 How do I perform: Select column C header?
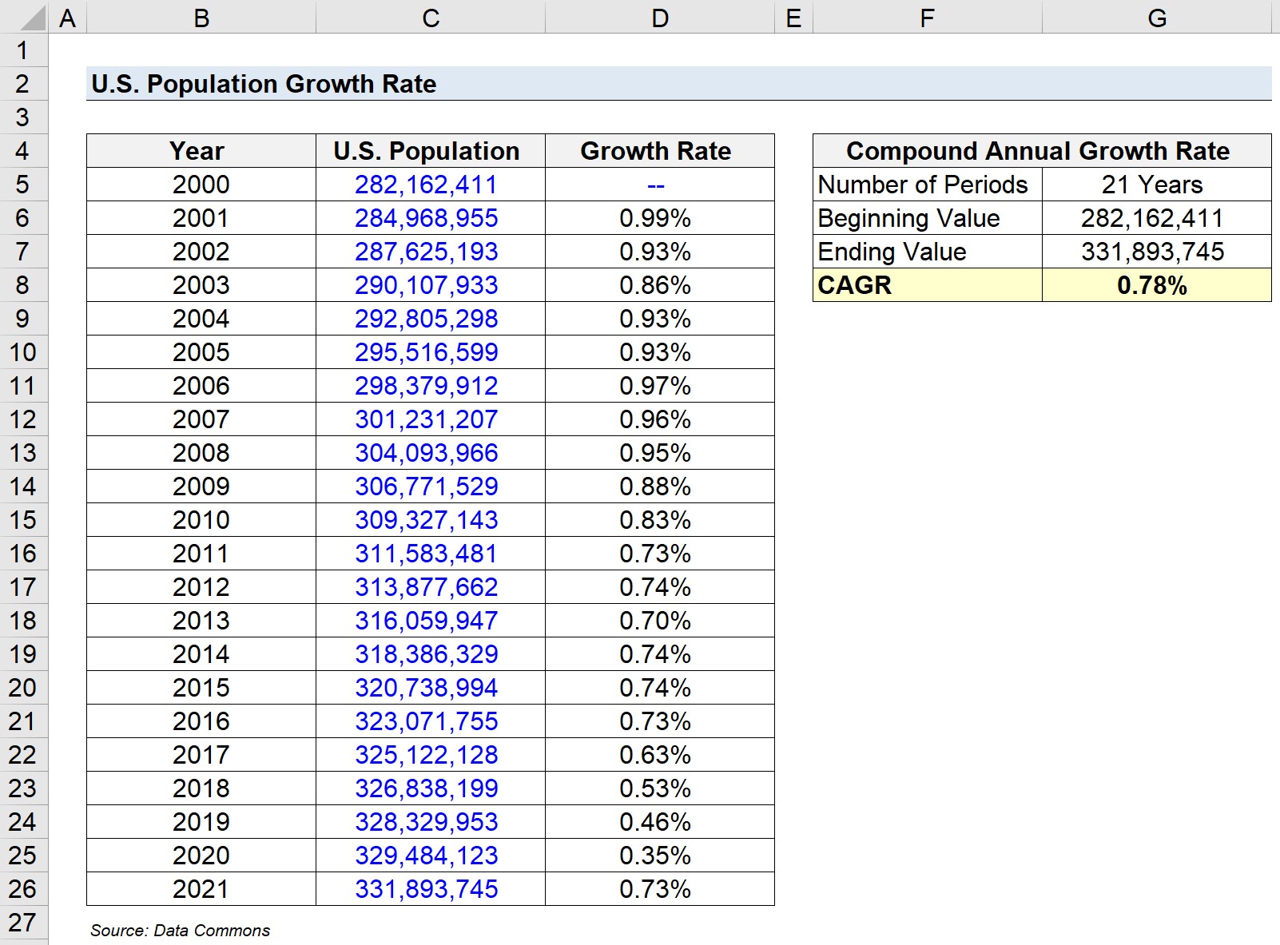(431, 17)
